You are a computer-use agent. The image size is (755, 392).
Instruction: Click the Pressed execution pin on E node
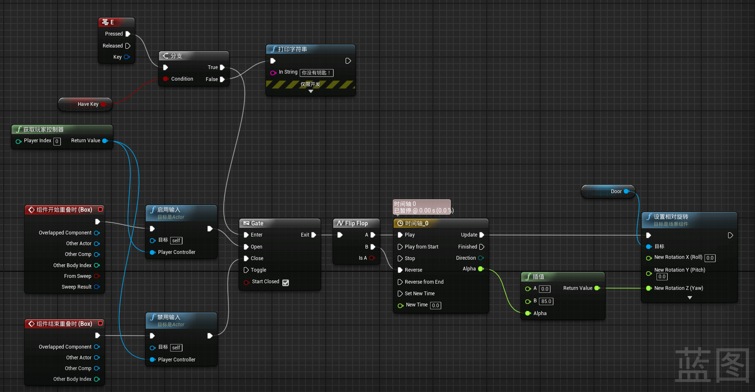128,34
